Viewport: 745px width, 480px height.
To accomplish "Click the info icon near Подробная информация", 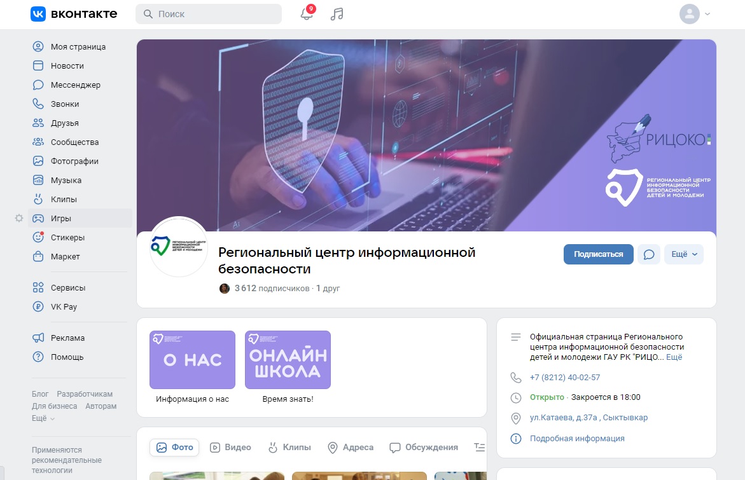I will [516, 439].
